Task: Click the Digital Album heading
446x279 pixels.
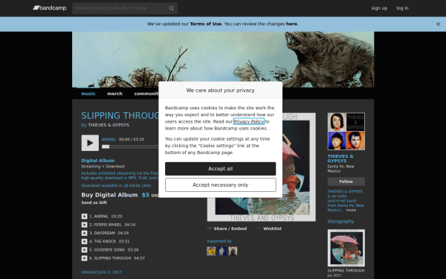Action: pos(98,161)
